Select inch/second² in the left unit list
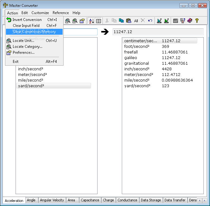210x206 pixels. pos(54,69)
